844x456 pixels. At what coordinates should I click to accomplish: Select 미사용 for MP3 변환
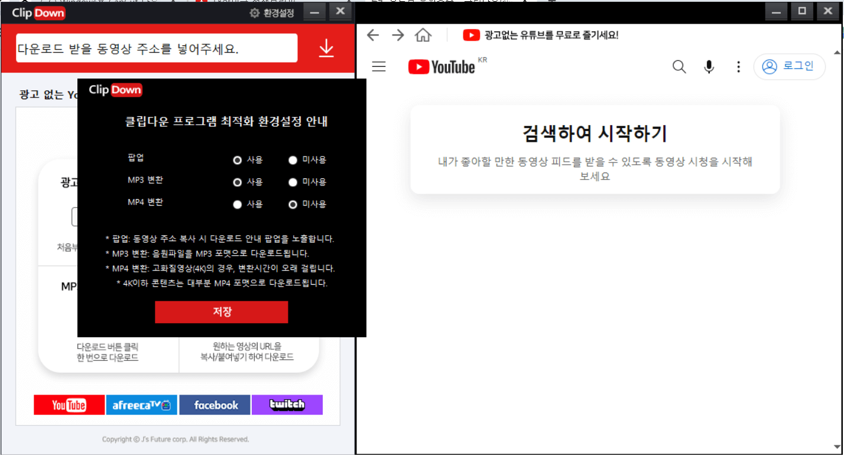[x=293, y=183]
